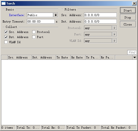138x131 pixels.
Task: Start the Torch traffic capture
Action: pos(128,10)
